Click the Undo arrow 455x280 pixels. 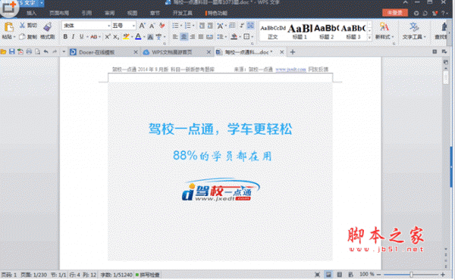(x=45, y=51)
